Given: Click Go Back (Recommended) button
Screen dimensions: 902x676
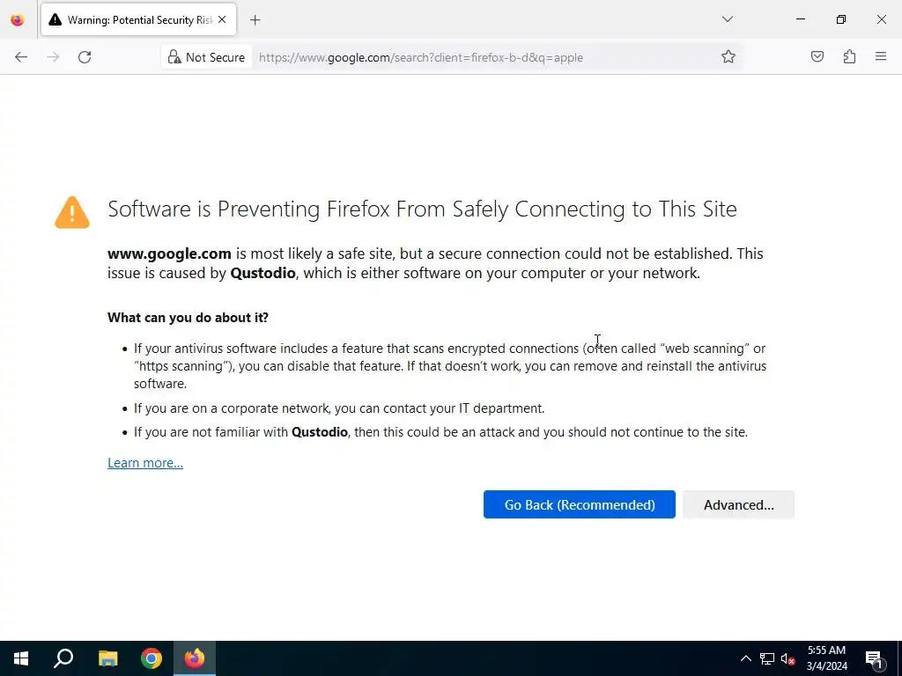Looking at the screenshot, I should click(579, 504).
